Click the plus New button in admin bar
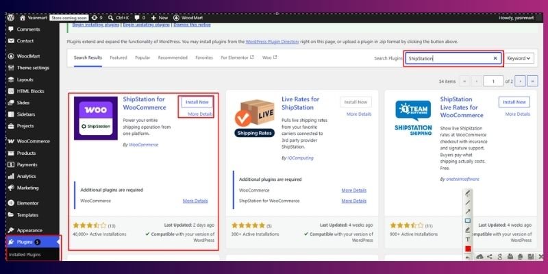Viewport: 548px width, 274px height. 160,18
